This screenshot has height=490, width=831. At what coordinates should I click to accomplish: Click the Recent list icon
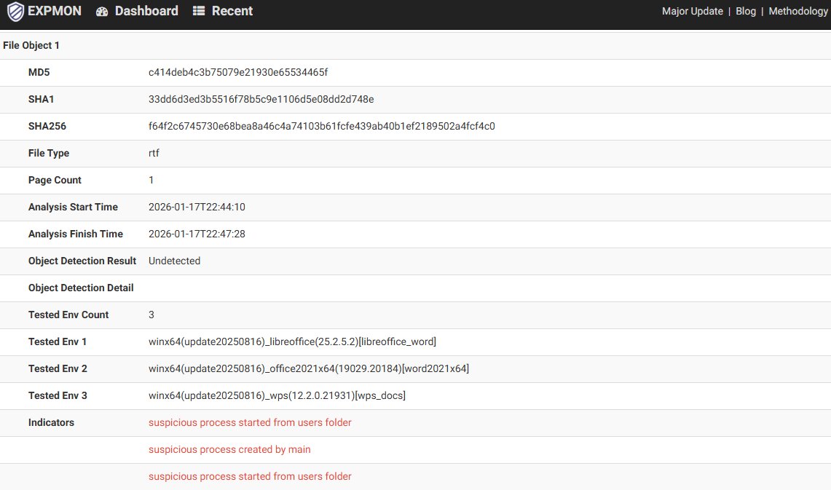coord(199,11)
